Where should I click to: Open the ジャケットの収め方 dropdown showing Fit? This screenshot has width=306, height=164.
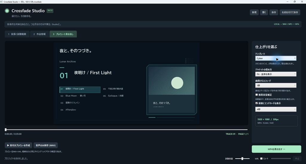pos(276,74)
